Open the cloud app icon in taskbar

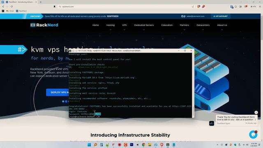pyautogui.click(x=156, y=145)
